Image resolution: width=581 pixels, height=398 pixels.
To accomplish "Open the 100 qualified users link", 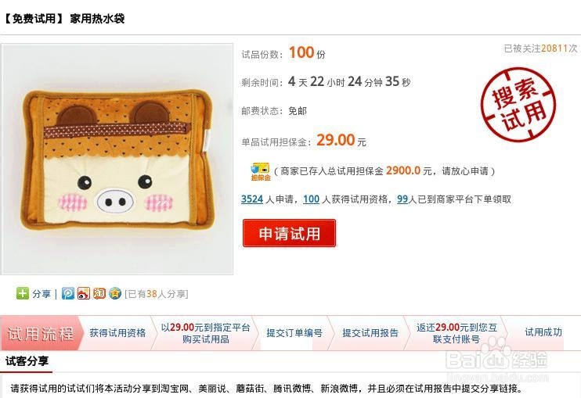I will tap(312, 199).
